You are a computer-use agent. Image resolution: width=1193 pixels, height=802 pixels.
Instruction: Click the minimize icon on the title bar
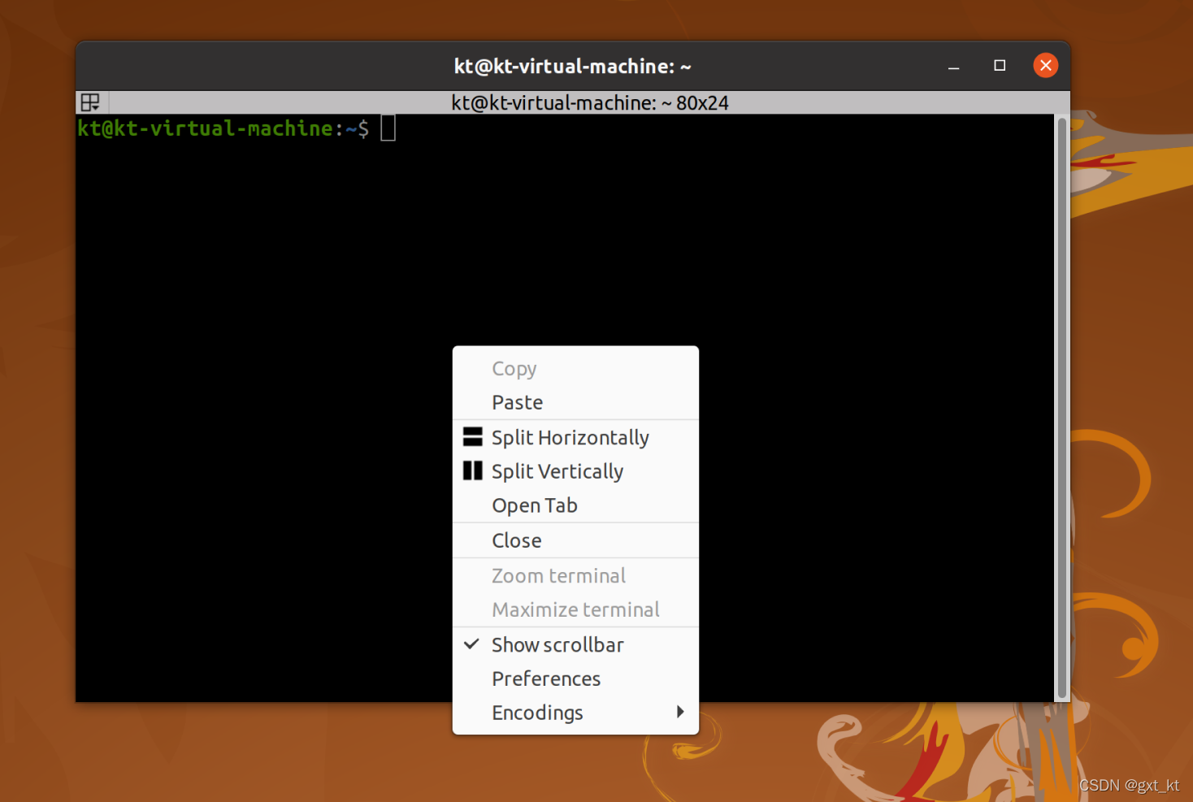pyautogui.click(x=952, y=66)
